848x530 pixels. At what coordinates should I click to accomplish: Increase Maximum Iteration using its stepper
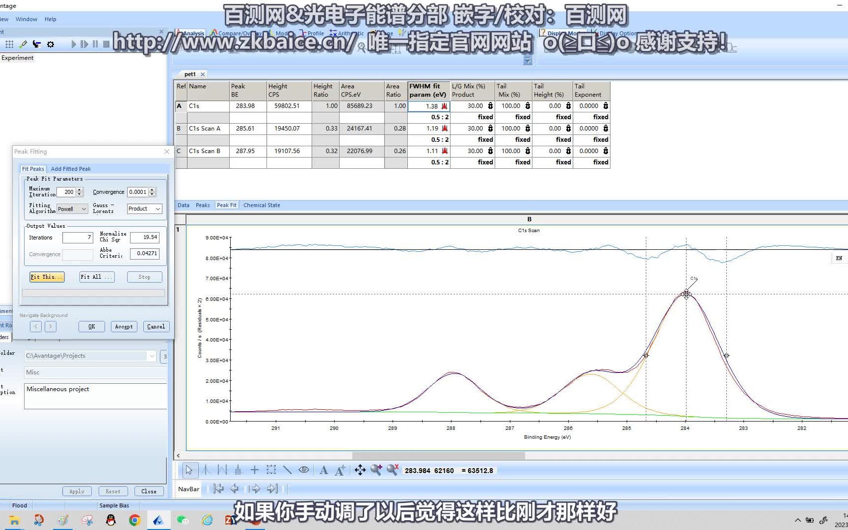coord(79,190)
